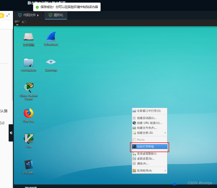Viewport: 217px width, 188px height.
Task: Select 创建文档(D) in the context menu
Action: click(150, 133)
